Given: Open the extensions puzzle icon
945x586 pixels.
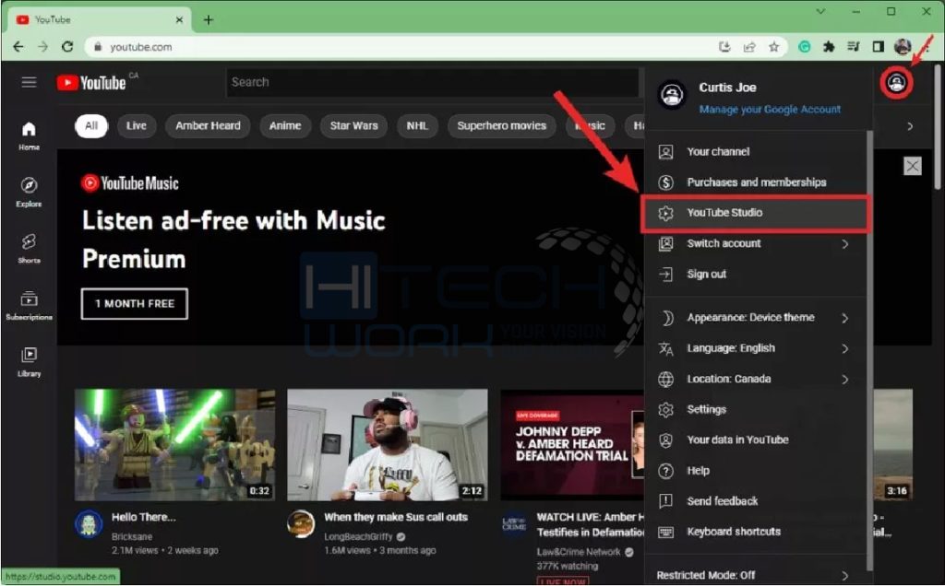Looking at the screenshot, I should [829, 46].
